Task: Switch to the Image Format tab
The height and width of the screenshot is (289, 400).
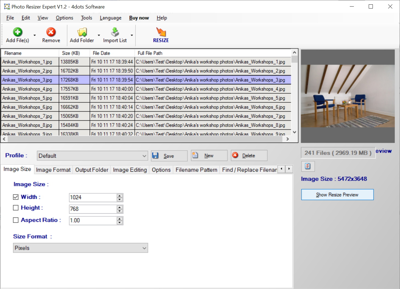Action: 53,170
